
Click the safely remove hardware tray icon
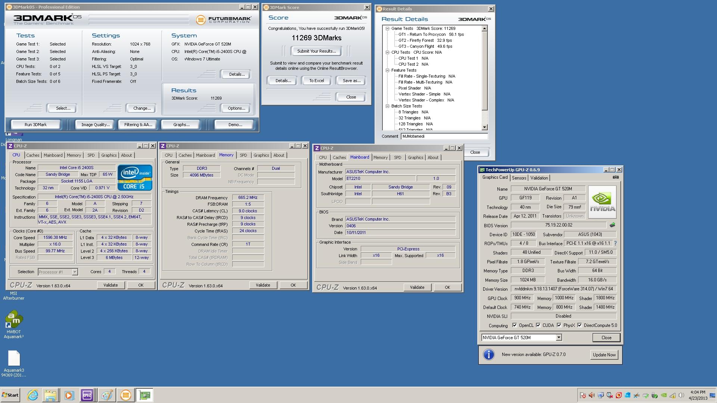pyautogui.click(x=655, y=395)
